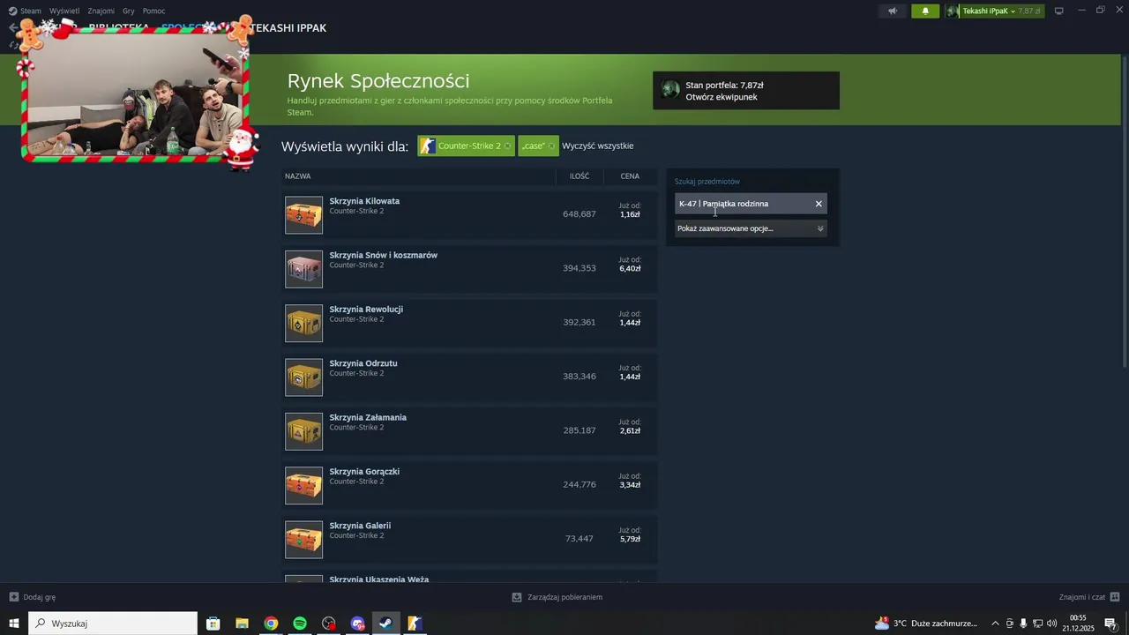
Task: Click Dodaj grę to add a game
Action: pyautogui.click(x=33, y=597)
